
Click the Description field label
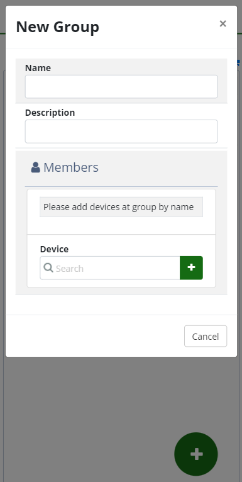click(x=50, y=113)
